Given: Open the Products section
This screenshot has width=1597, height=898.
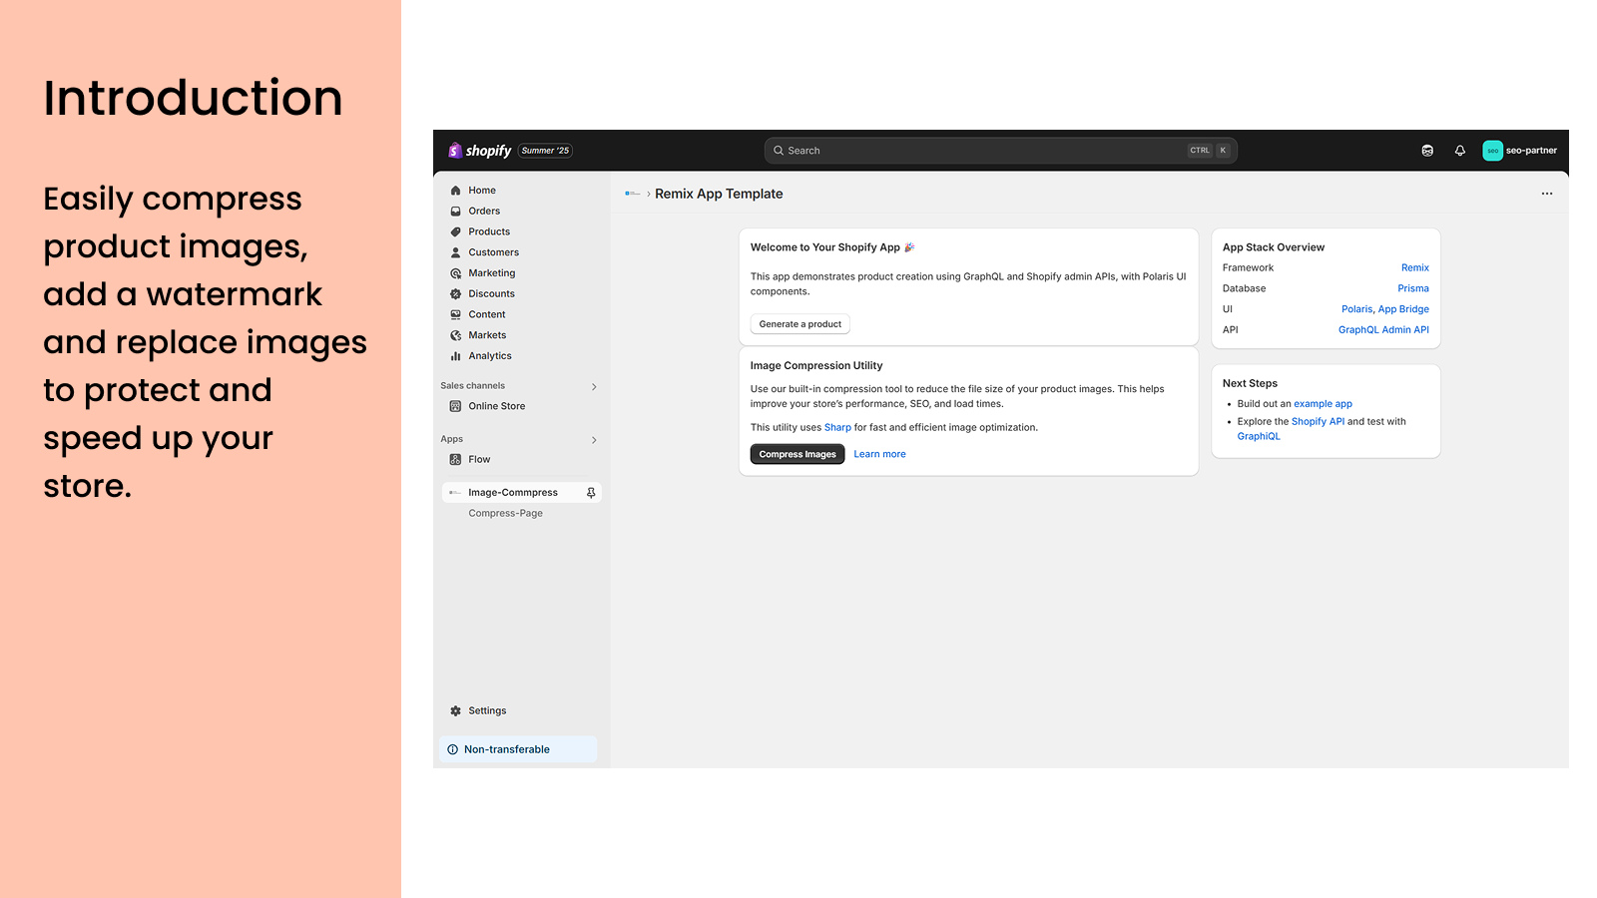Looking at the screenshot, I should [489, 231].
